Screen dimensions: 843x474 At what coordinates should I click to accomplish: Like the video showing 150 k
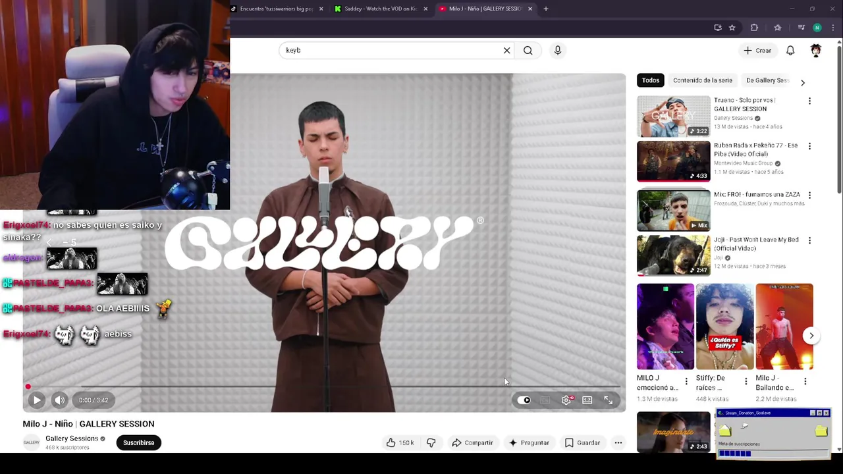(400, 443)
